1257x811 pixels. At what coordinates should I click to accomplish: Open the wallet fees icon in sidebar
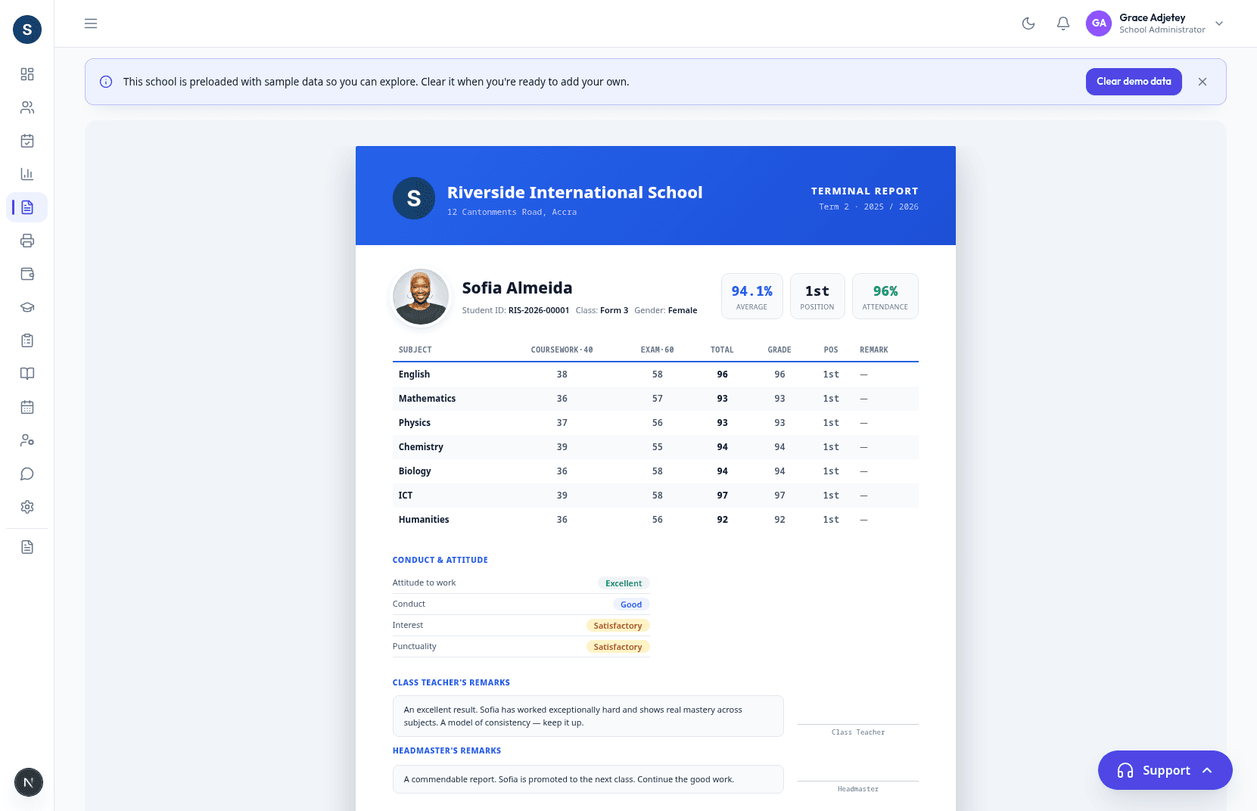pos(27,274)
